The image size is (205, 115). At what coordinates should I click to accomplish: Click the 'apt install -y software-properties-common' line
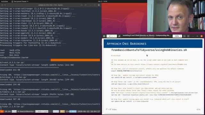[x=134, y=77]
